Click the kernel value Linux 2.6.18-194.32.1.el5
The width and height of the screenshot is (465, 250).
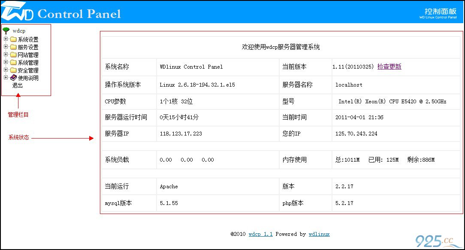point(197,85)
